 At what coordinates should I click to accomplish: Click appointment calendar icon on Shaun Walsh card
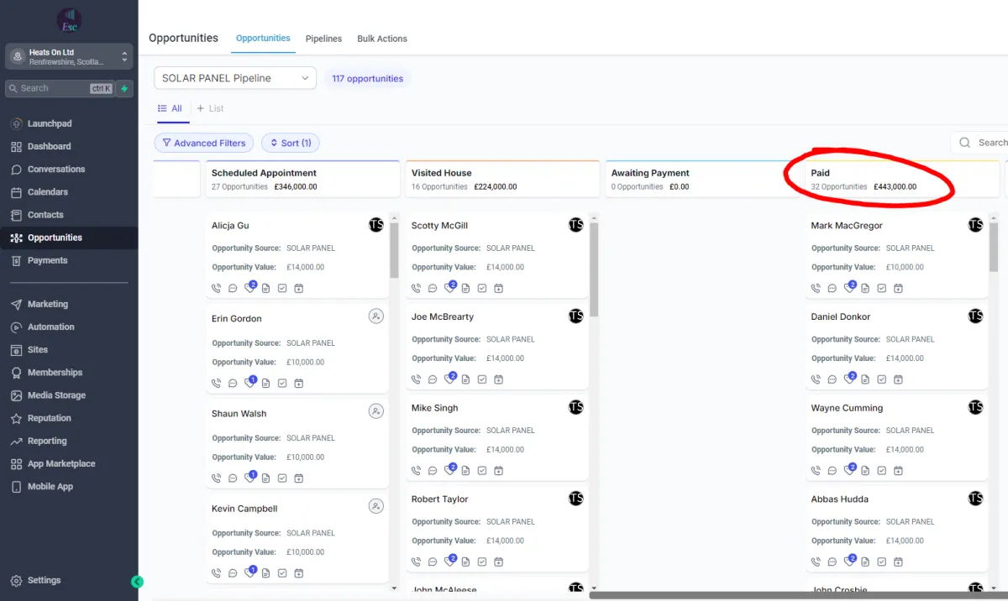(x=298, y=478)
